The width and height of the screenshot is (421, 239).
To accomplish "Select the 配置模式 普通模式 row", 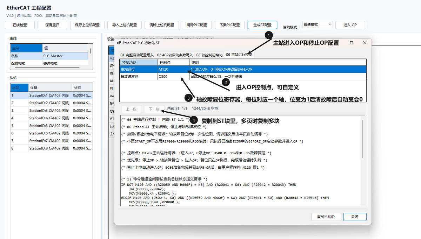I will pos(49,63).
